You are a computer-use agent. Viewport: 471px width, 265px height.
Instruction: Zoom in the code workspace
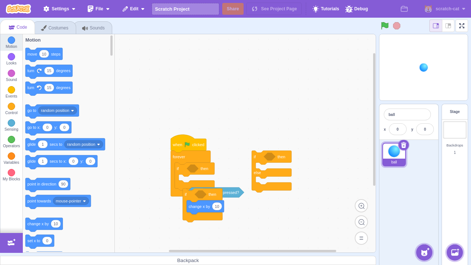tap(361, 206)
